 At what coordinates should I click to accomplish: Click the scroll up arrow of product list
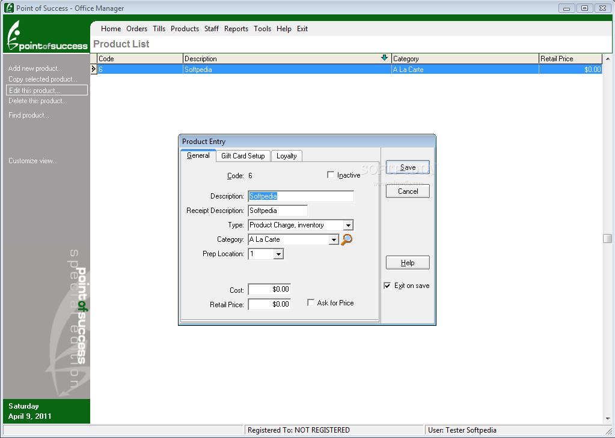point(608,59)
